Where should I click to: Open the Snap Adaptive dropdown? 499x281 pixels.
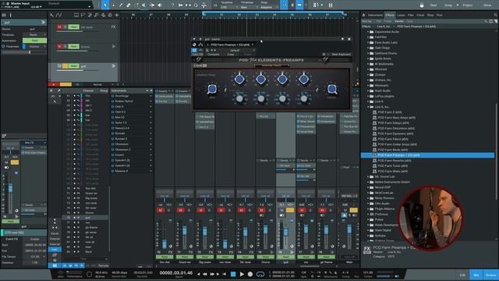(x=268, y=7)
